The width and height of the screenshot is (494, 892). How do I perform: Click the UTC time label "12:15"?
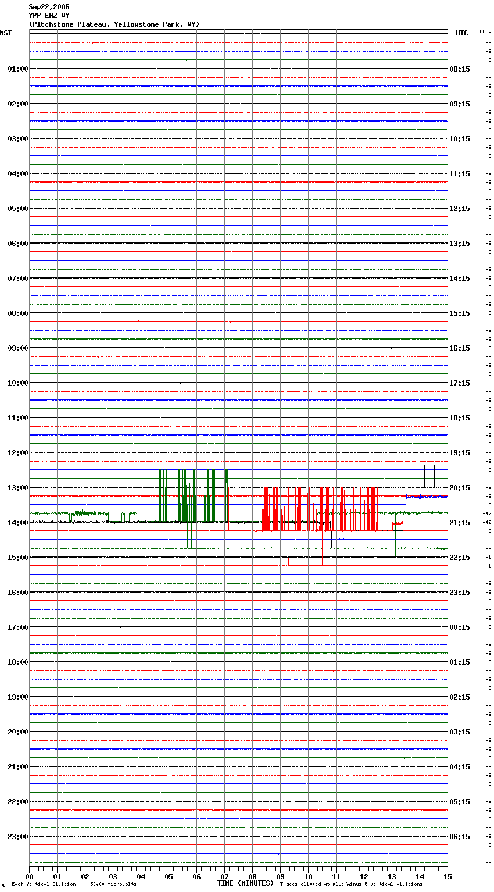tap(460, 209)
